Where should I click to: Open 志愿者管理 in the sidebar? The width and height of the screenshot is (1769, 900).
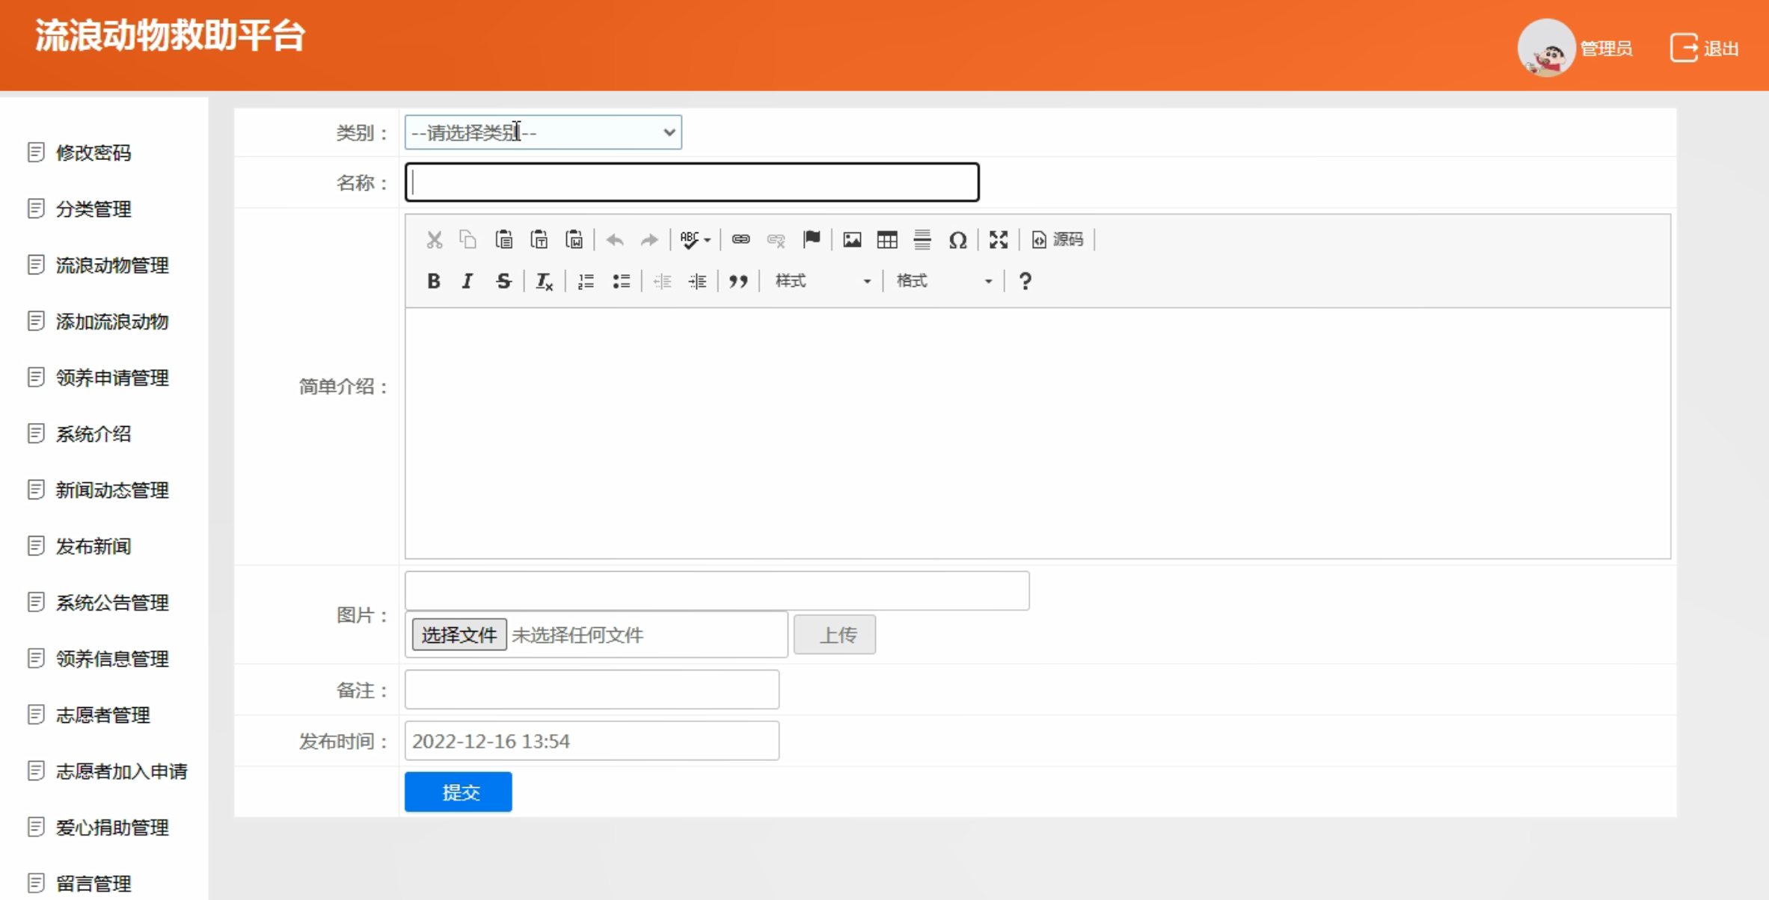click(x=102, y=715)
